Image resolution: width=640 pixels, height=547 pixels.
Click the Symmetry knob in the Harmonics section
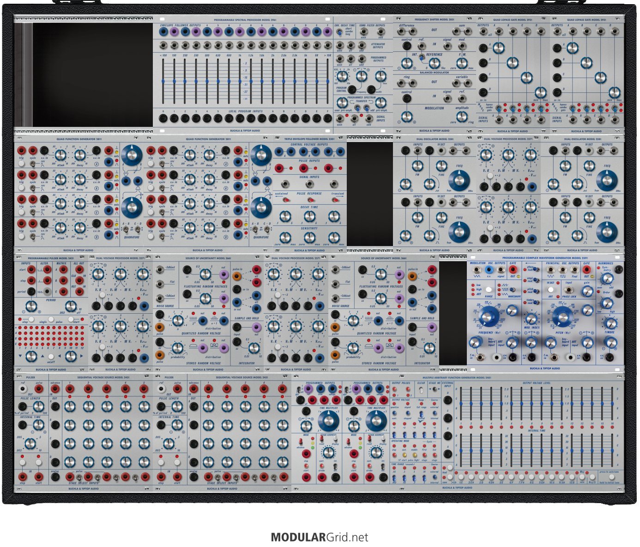607,278
